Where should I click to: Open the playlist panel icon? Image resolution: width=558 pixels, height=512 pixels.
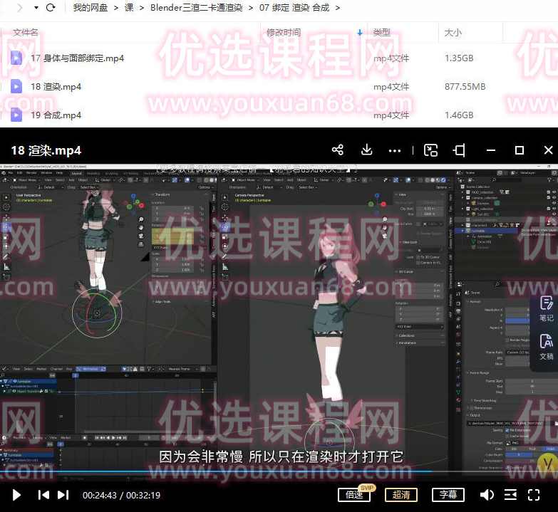pos(510,495)
